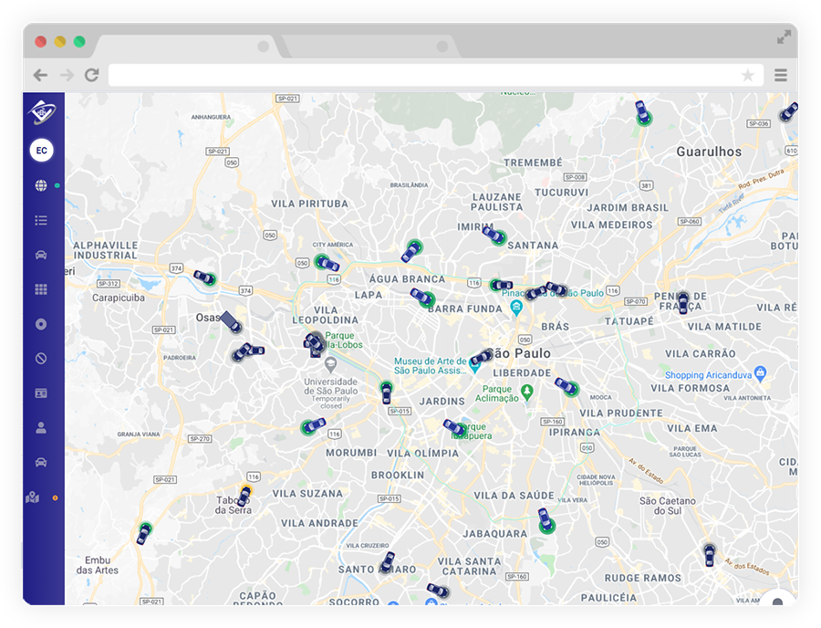Select the vehicle marker near Jabaquara
Viewport: 821px width, 628px height.
(546, 520)
